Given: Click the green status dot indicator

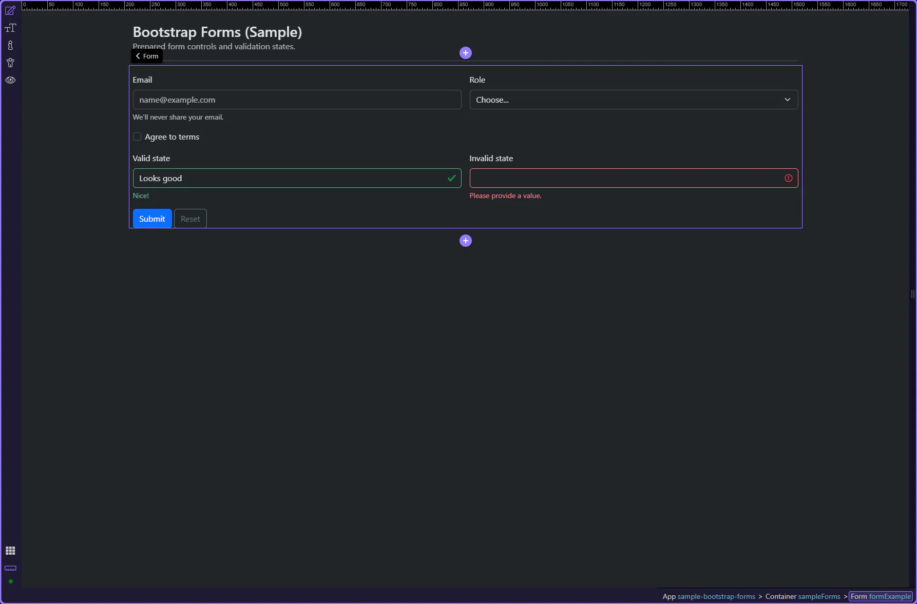Looking at the screenshot, I should coord(10,581).
